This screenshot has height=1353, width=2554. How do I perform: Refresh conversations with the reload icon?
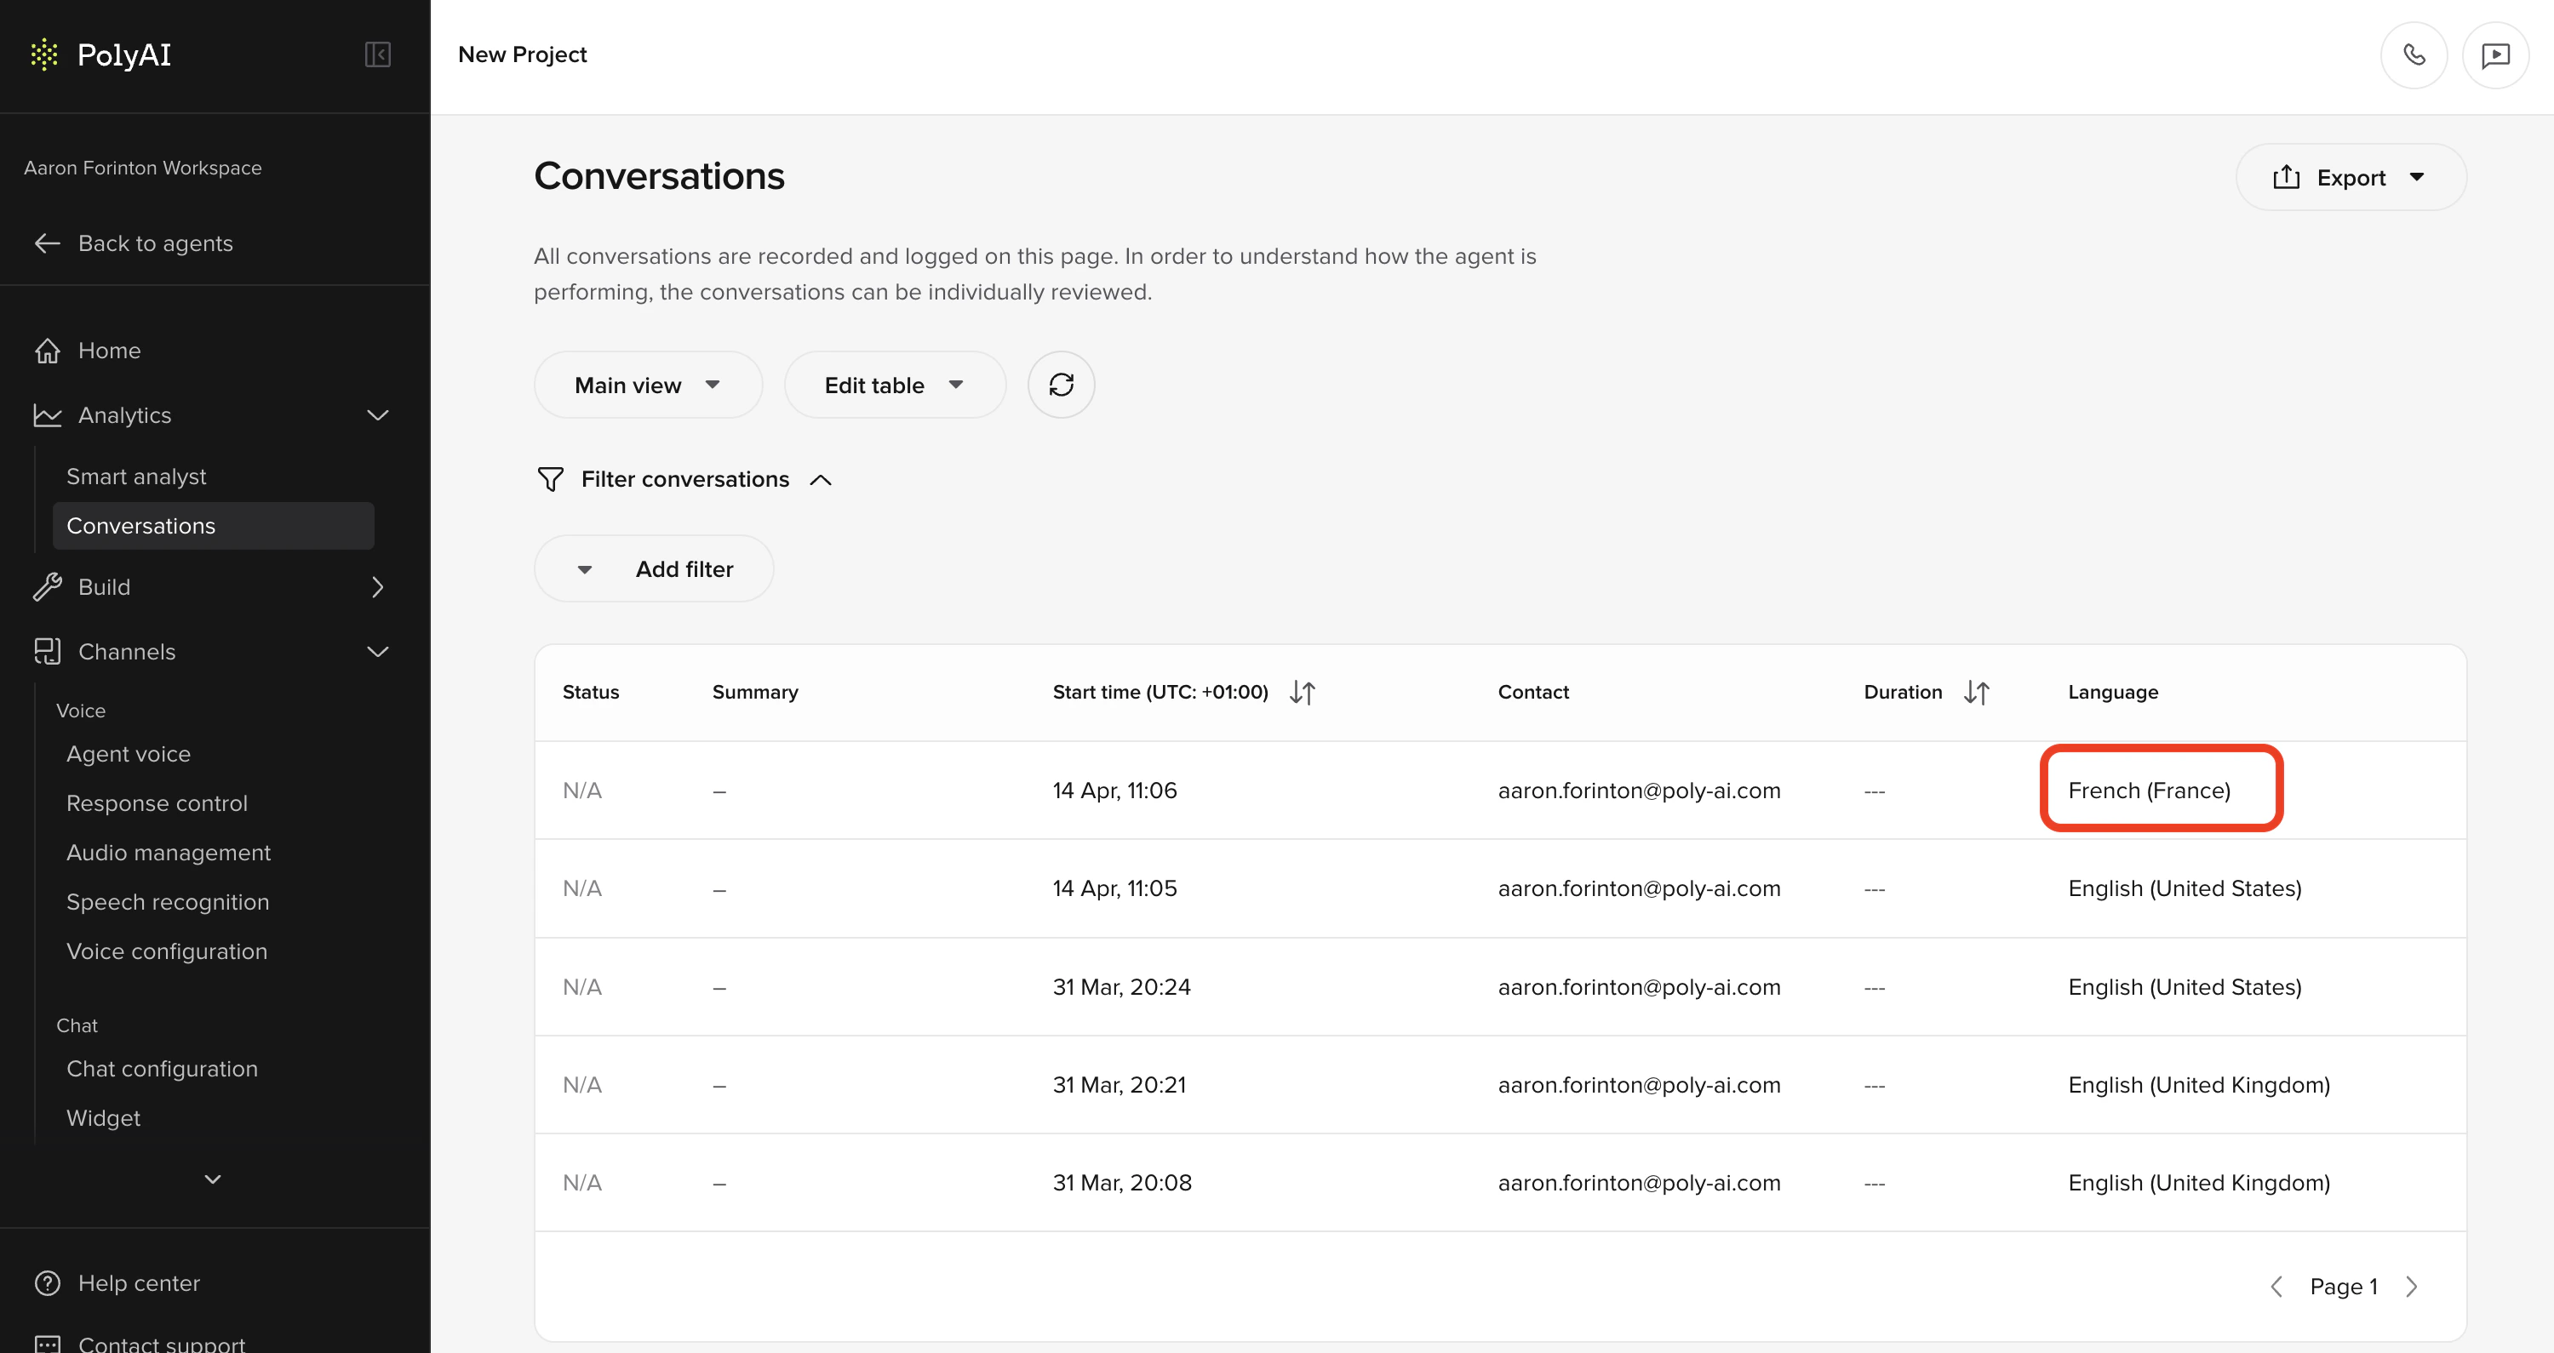point(1061,384)
